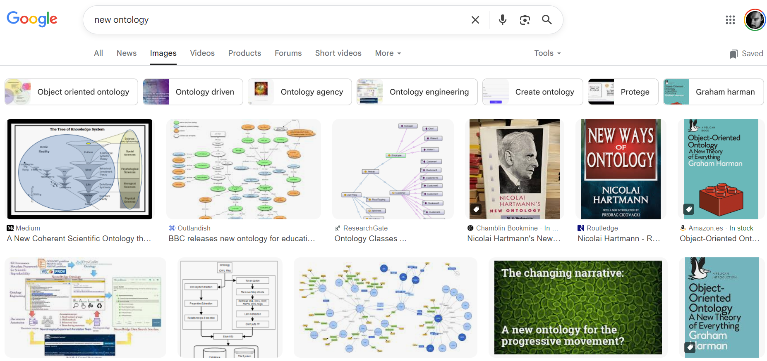Screen dimensions: 767x361
Task: Click product tag on Lego brick cover
Action: (x=688, y=209)
